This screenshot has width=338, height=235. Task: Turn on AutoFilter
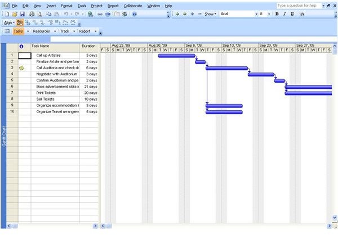[x=302, y=14]
